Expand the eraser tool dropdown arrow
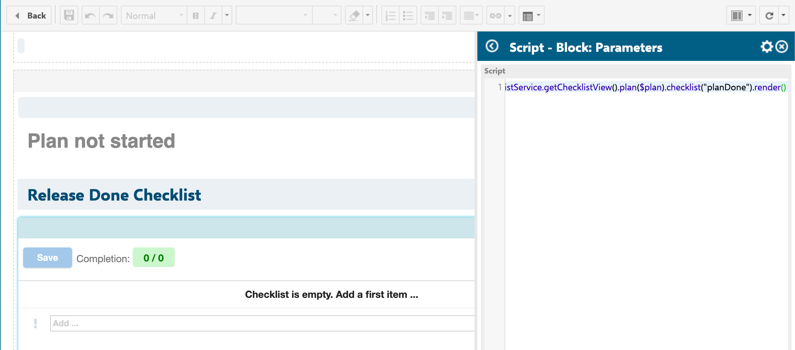795x350 pixels. [368, 15]
